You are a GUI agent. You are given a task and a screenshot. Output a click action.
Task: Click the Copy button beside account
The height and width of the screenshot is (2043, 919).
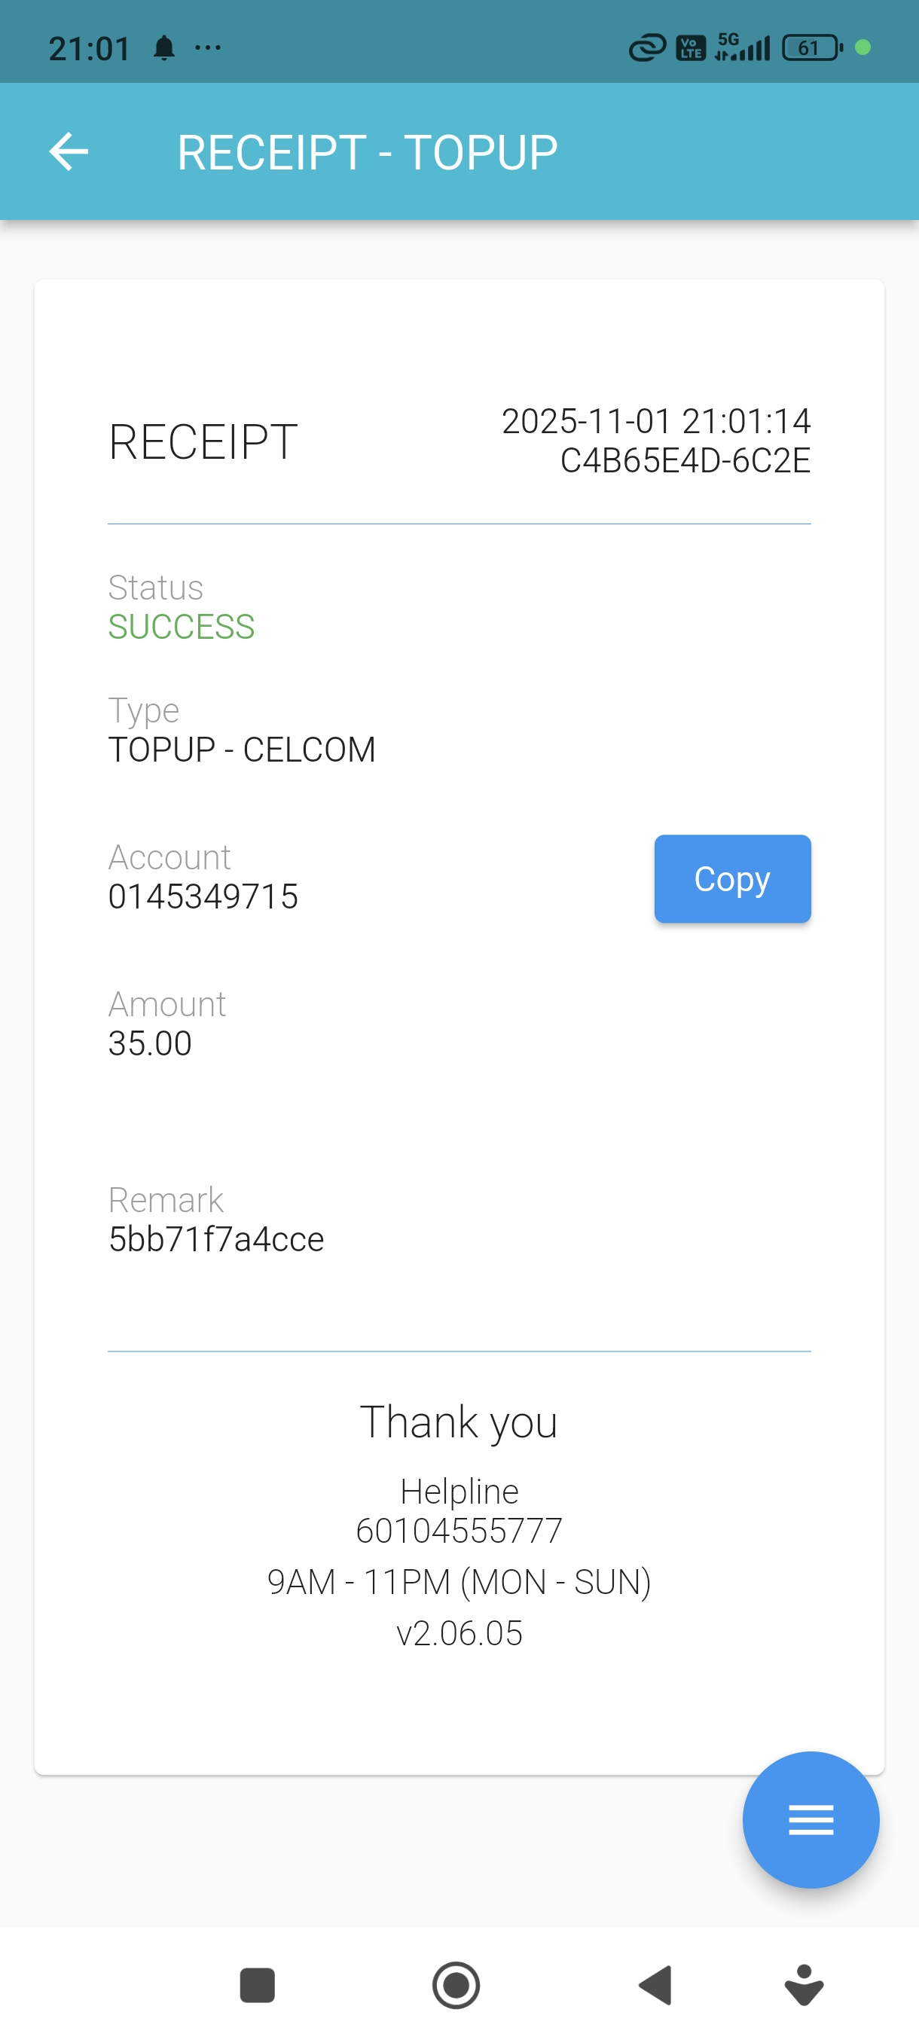(x=732, y=878)
